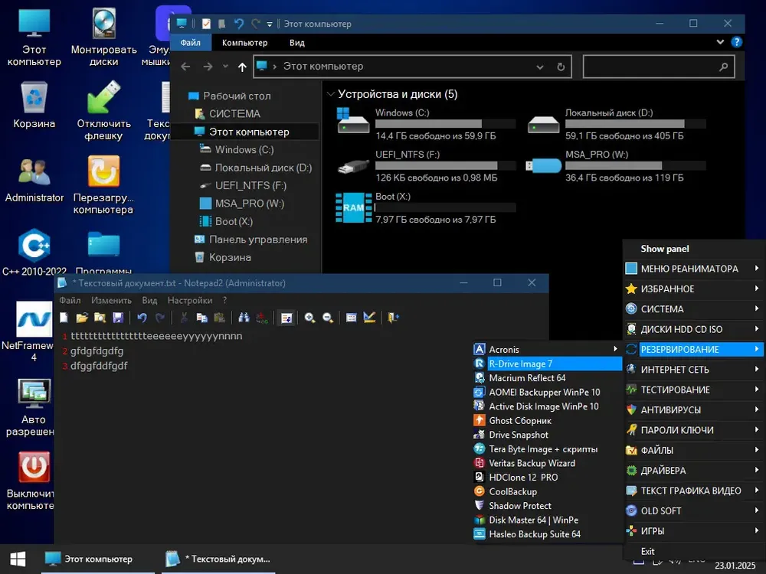Collapse the Устройства и диски group
The width and height of the screenshot is (766, 574).
click(x=331, y=94)
